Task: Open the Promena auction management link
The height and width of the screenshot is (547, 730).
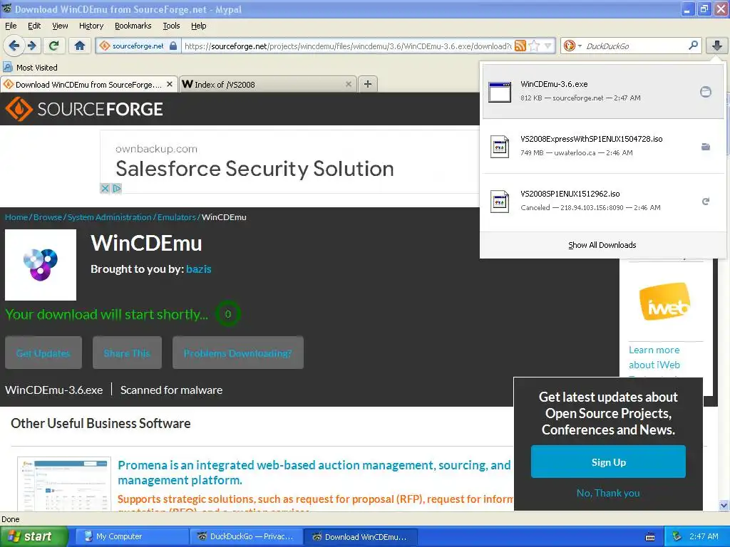Action: tap(314, 472)
